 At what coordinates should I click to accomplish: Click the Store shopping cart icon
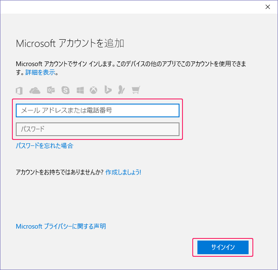(136, 90)
